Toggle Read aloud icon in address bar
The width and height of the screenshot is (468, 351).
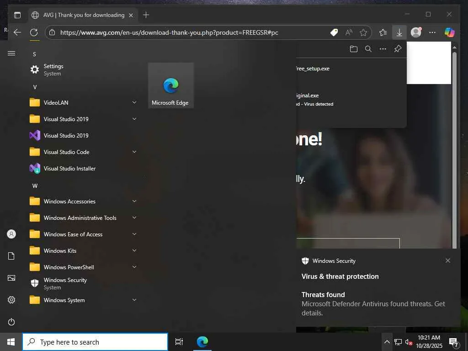[349, 32]
